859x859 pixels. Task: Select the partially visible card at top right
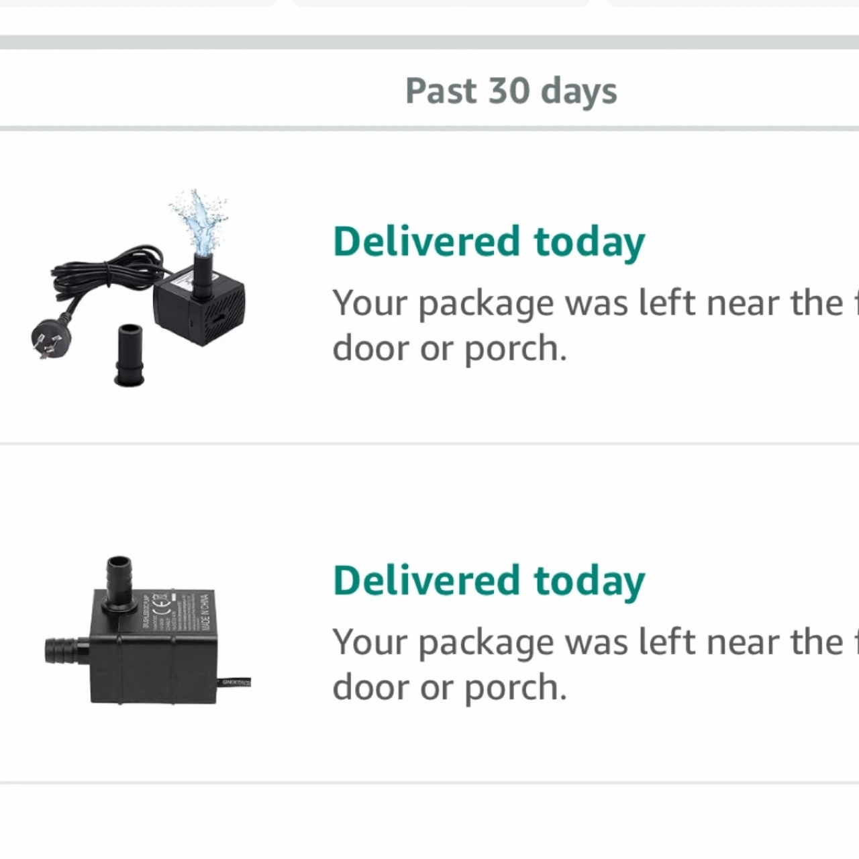pyautogui.click(x=732, y=3)
